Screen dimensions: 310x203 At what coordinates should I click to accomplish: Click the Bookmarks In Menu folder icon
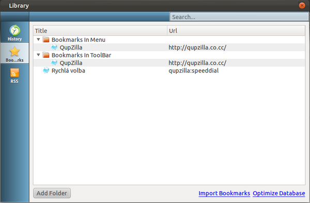click(46, 40)
